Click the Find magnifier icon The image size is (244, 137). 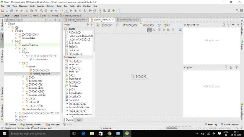coord(41,11)
